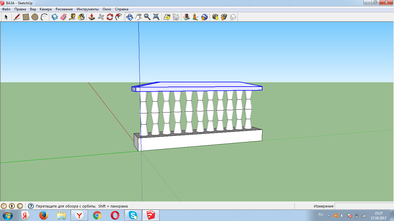Screen dimensions: 394x221
Task: Pick the Select arrow tool
Action: pyautogui.click(x=6, y=17)
